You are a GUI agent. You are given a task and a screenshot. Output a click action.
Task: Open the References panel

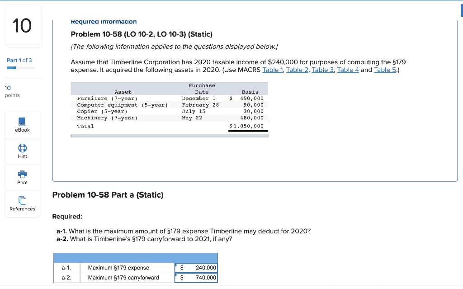coord(22,204)
